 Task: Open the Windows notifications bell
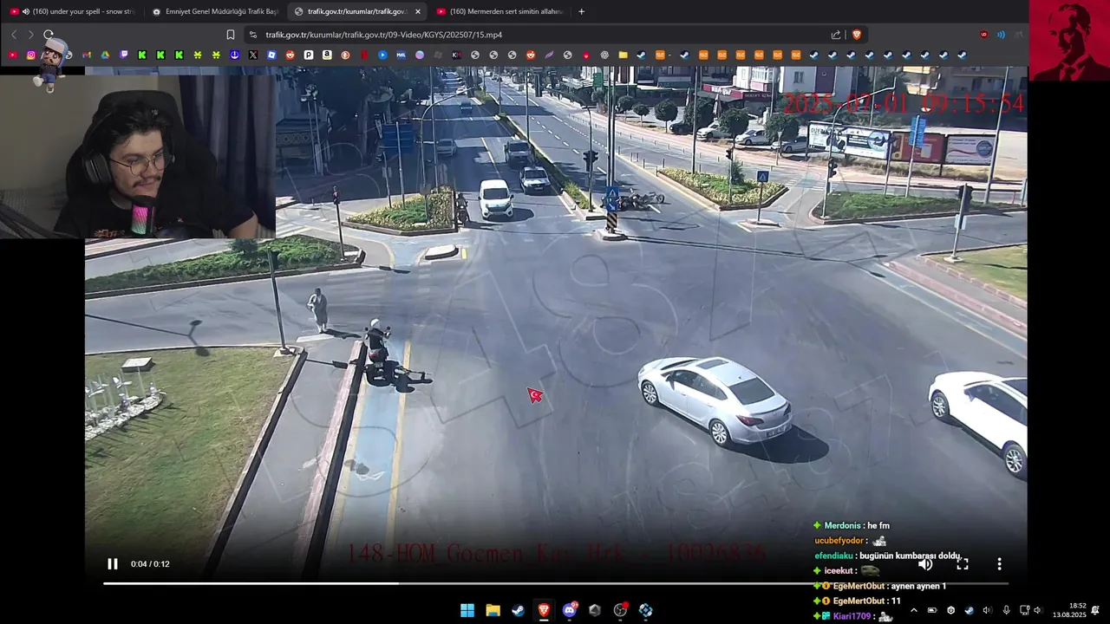[x=1096, y=610]
